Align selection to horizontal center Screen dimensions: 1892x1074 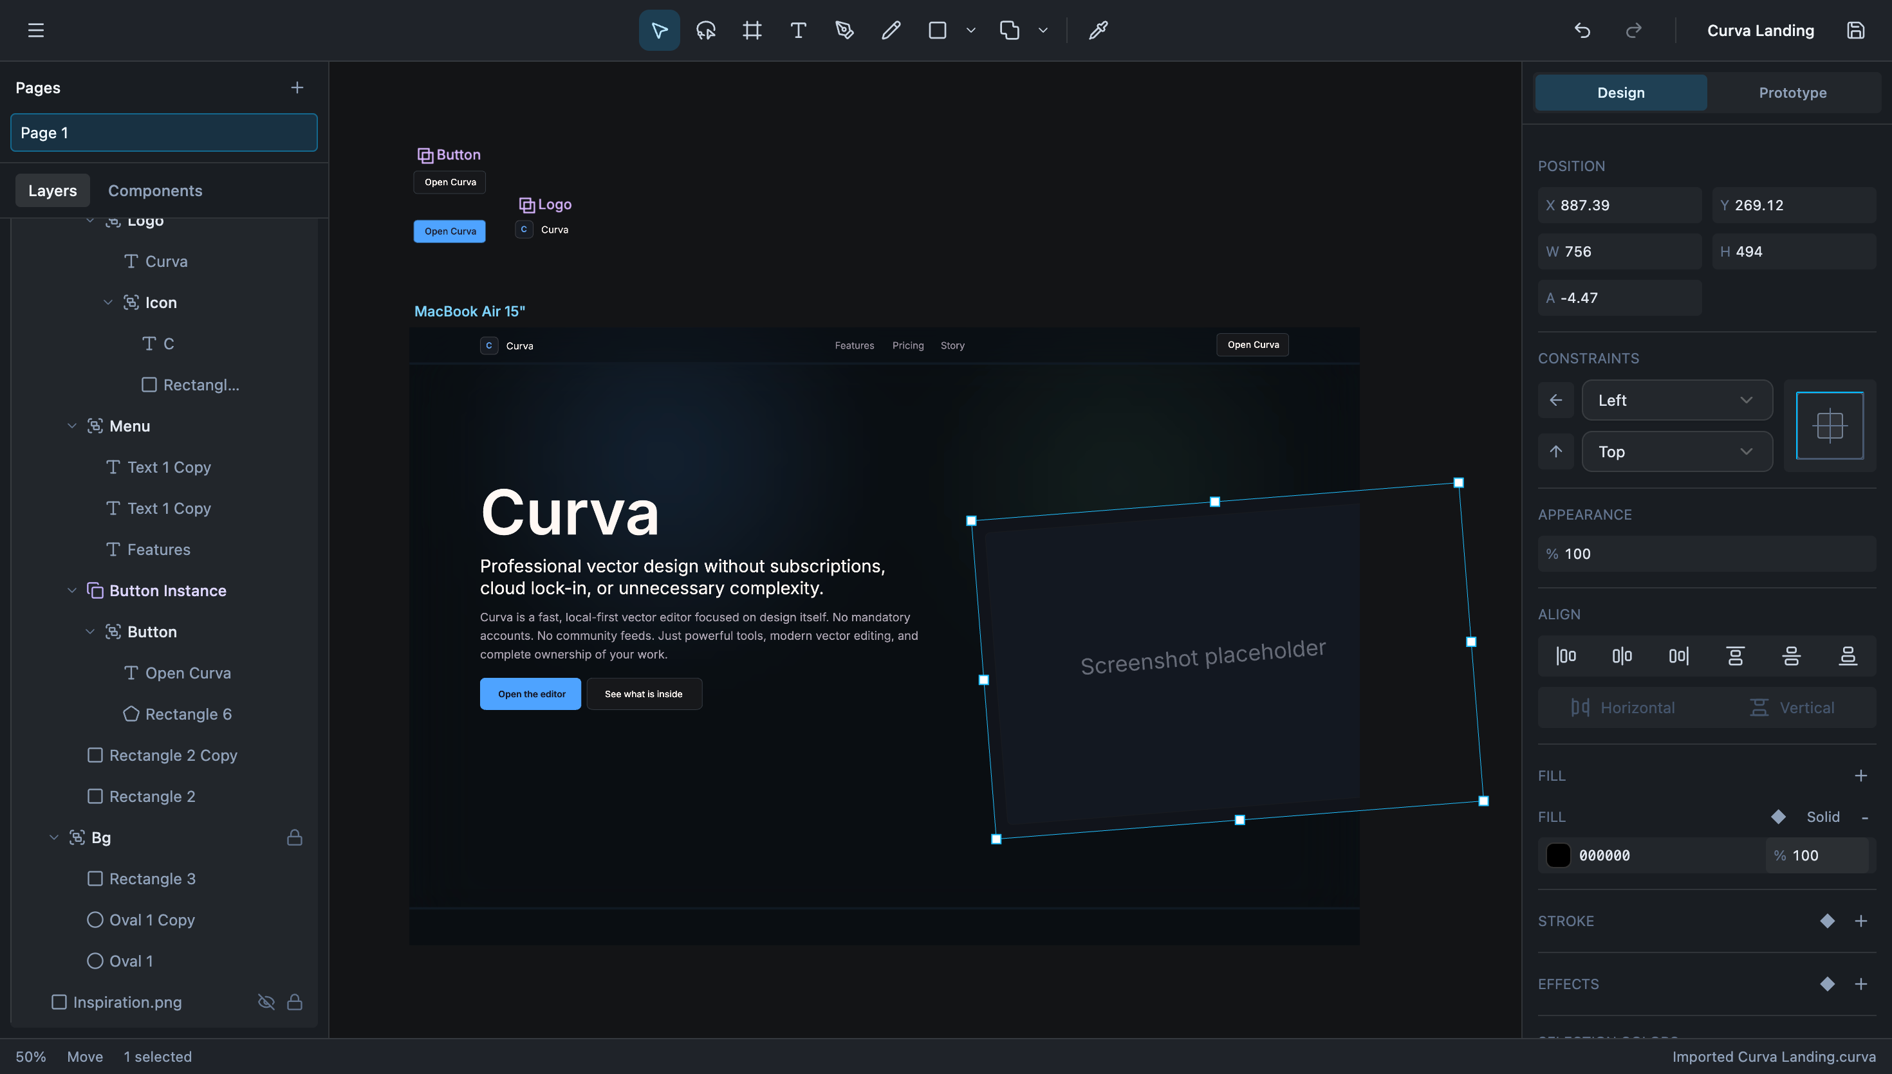(1622, 656)
